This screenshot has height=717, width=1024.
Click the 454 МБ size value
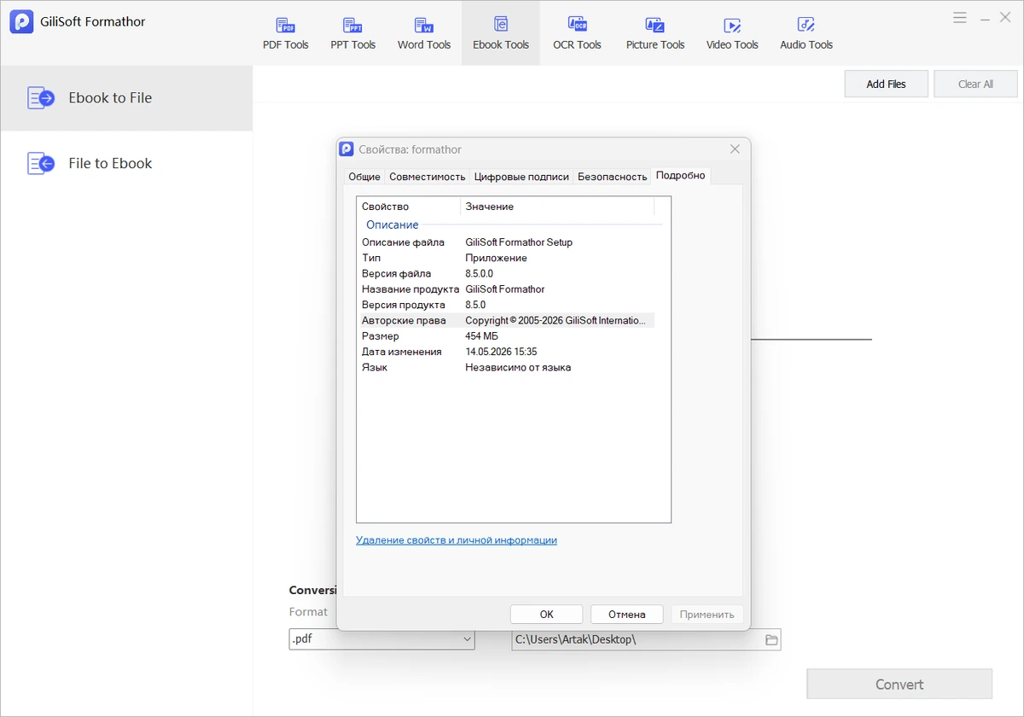[481, 336]
